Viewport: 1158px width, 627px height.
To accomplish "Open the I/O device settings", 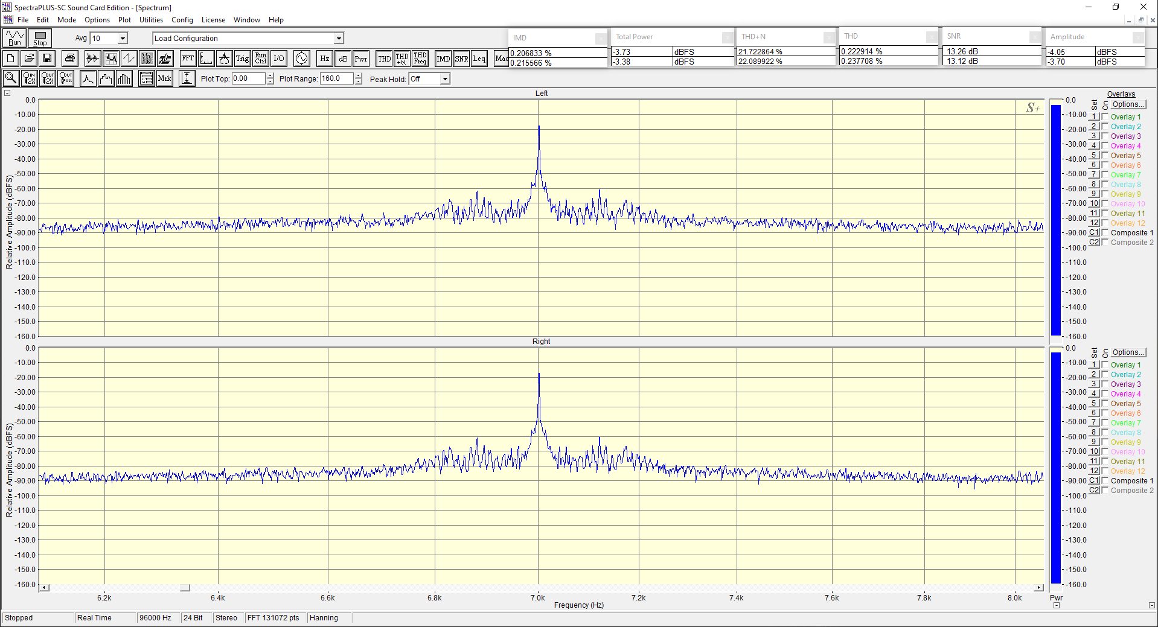I will pos(279,59).
